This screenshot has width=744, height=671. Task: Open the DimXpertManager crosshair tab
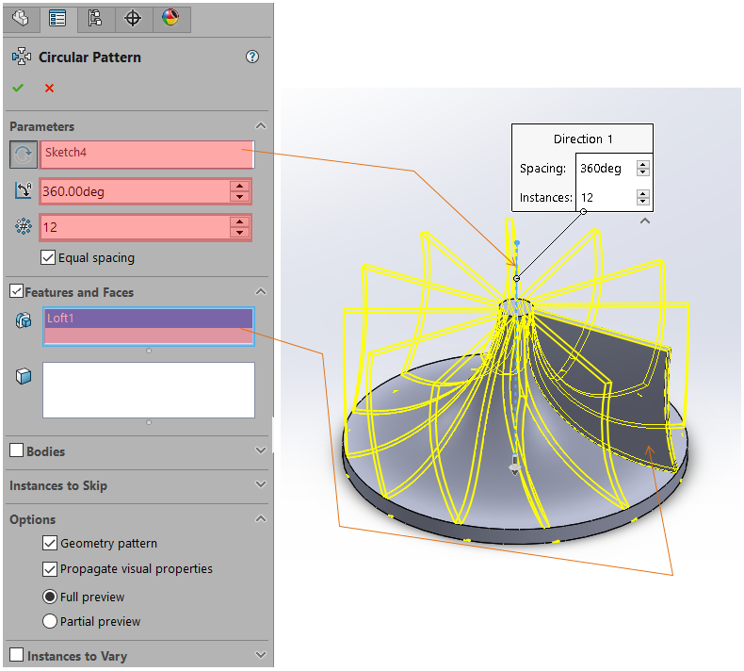coord(133,18)
